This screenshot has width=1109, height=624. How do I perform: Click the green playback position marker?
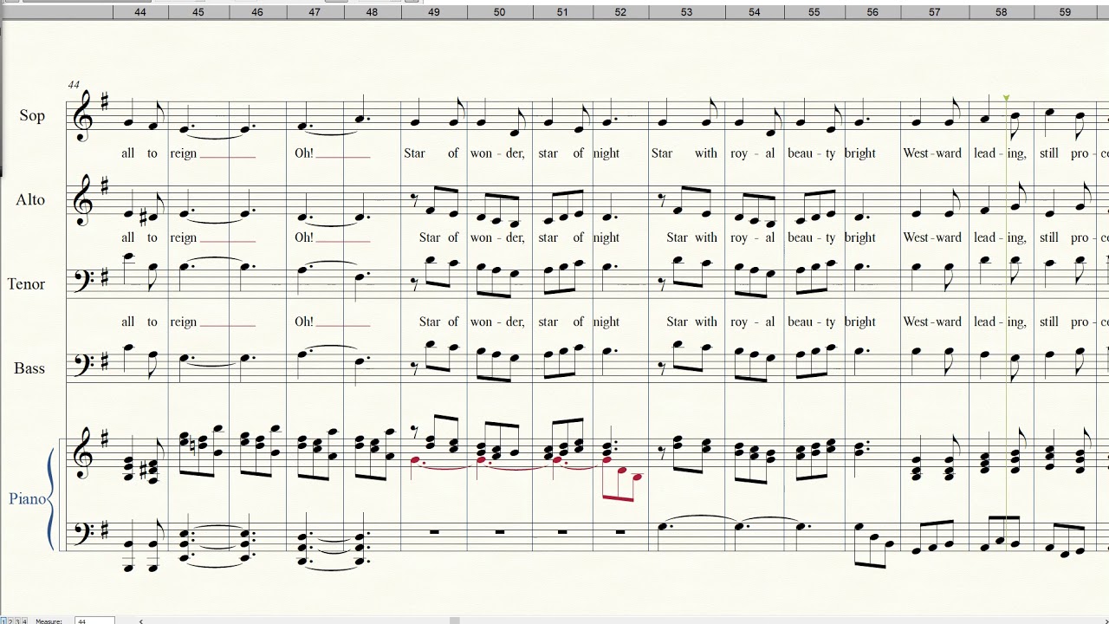pos(1006,99)
